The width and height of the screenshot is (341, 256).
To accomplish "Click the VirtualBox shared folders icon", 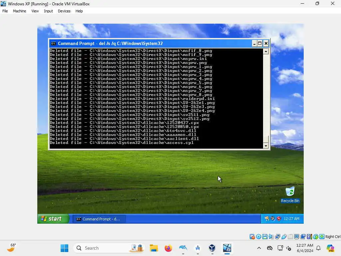I will click(x=290, y=237).
